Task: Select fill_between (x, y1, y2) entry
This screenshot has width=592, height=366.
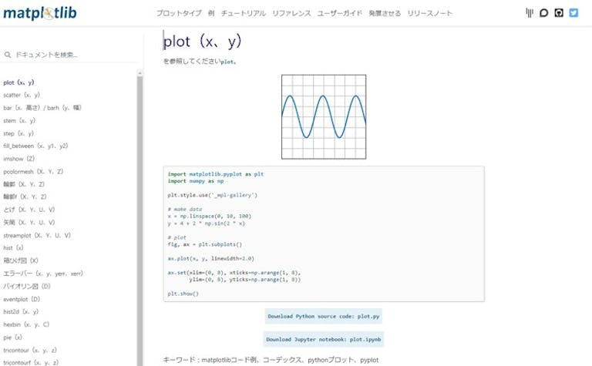Action: (x=35, y=146)
